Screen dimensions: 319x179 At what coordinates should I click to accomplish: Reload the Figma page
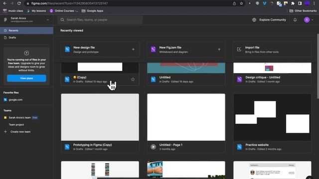point(19,3)
